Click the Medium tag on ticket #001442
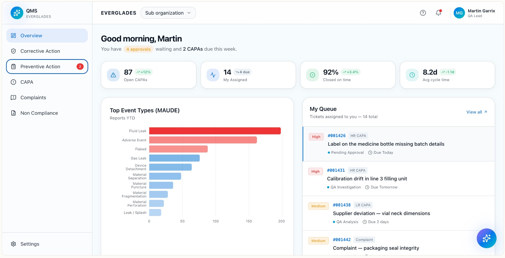 coord(318,241)
